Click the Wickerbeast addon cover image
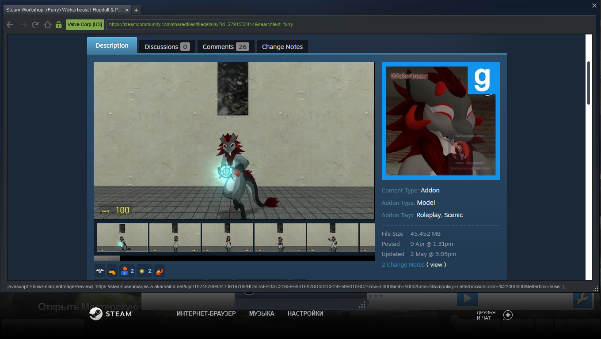The height and width of the screenshot is (339, 601). pyautogui.click(x=441, y=121)
